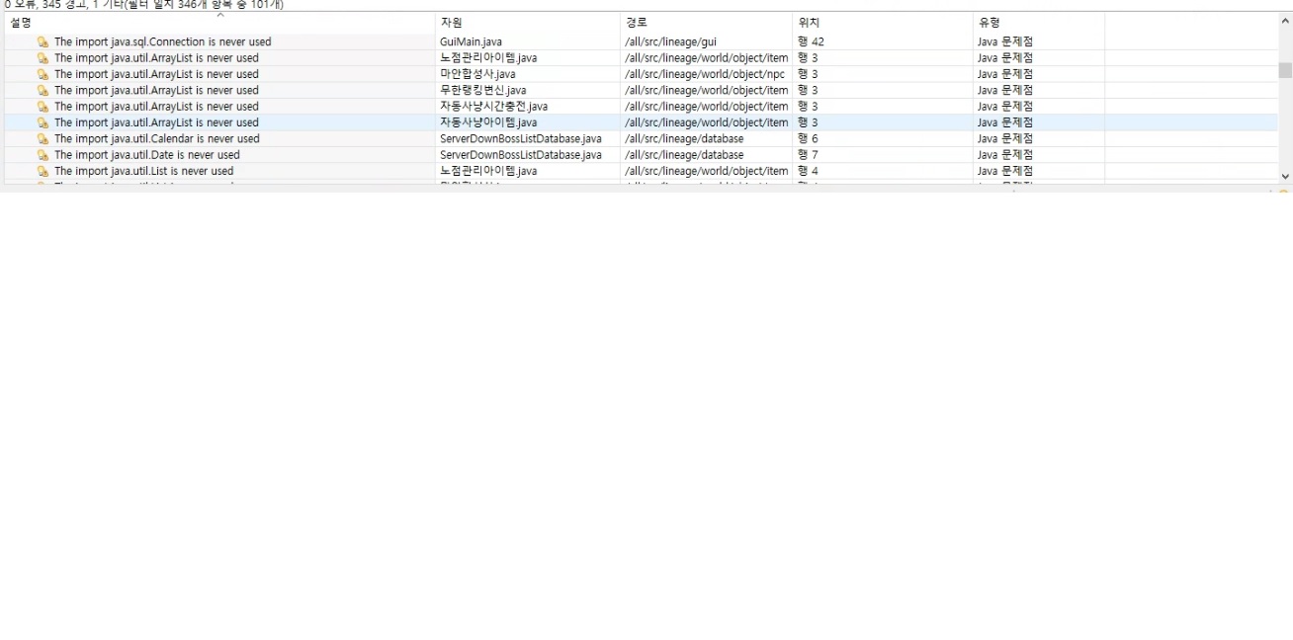
Task: Click 노점관리아이템.java in the ArrayList row
Action: (488, 58)
